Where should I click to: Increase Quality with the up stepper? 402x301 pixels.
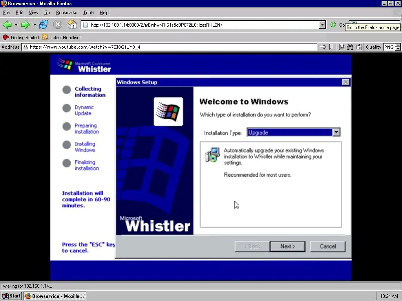click(x=398, y=45)
